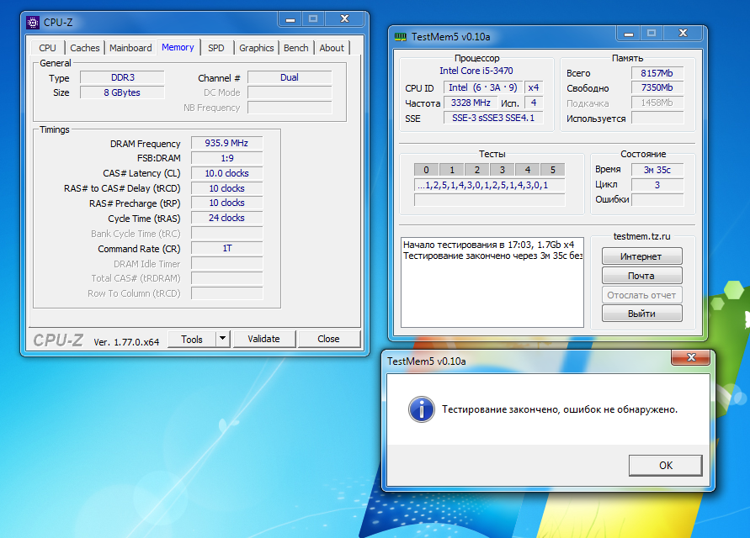Click the Выйти button

coord(641,314)
